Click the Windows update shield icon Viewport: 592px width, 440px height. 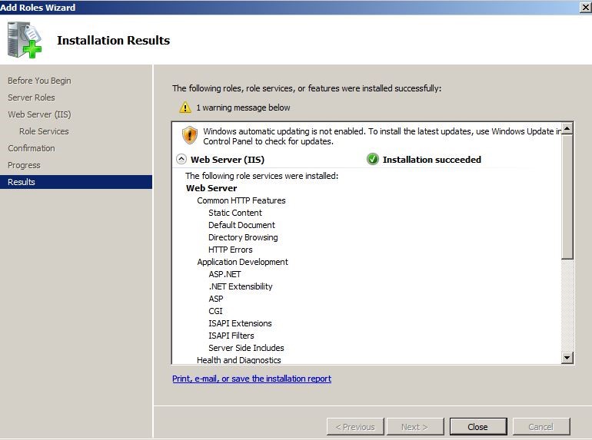[190, 135]
